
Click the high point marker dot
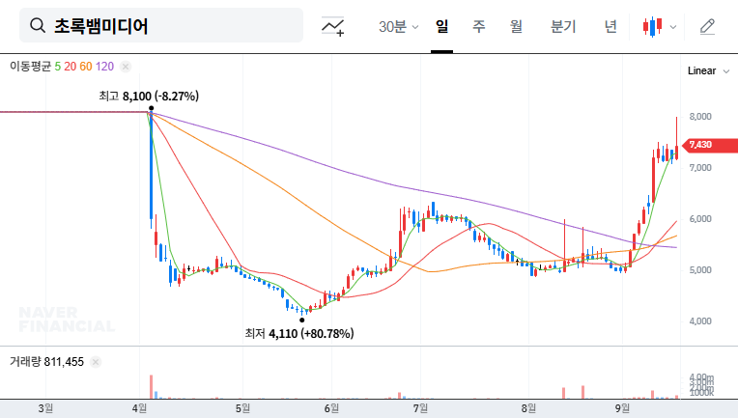tap(151, 108)
